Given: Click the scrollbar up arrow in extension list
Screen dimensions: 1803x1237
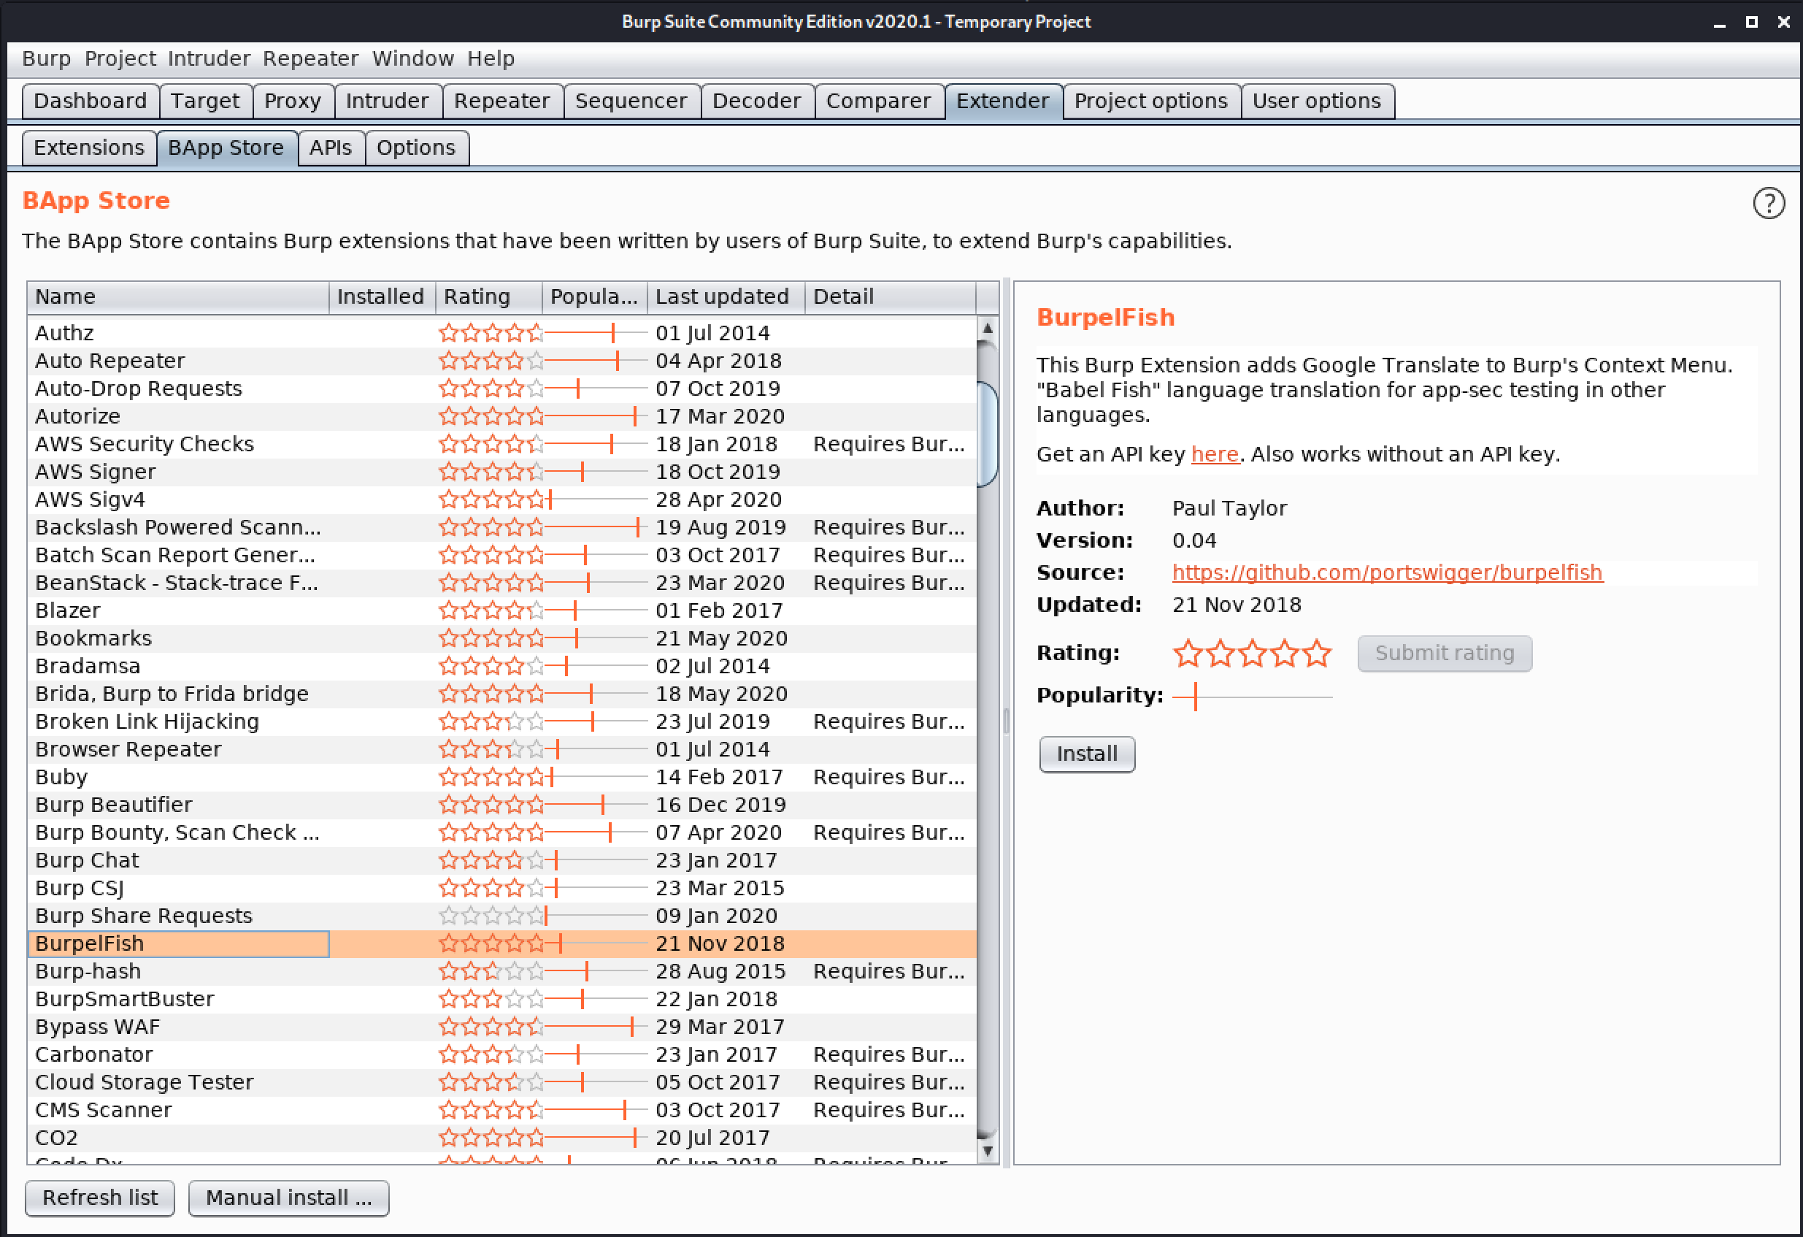Looking at the screenshot, I should pyautogui.click(x=987, y=327).
